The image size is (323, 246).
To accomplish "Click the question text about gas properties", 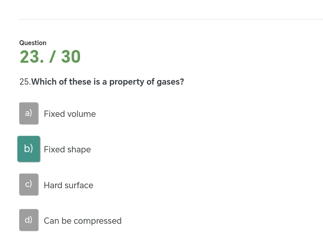I will (108, 82).
